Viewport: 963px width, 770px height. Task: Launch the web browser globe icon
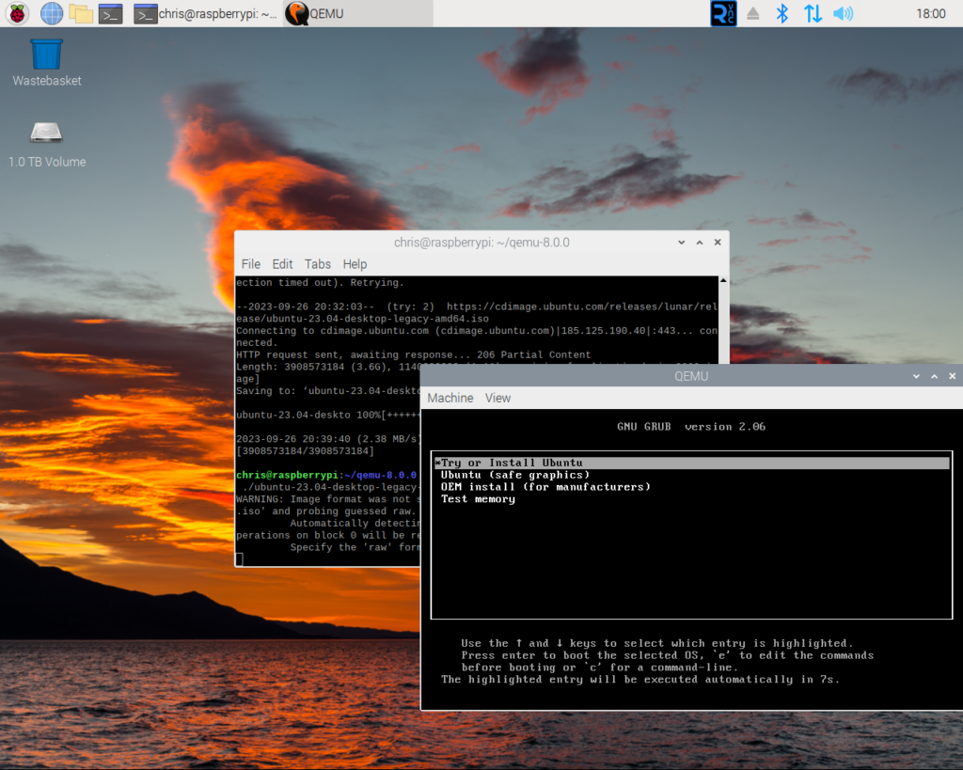pos(52,13)
